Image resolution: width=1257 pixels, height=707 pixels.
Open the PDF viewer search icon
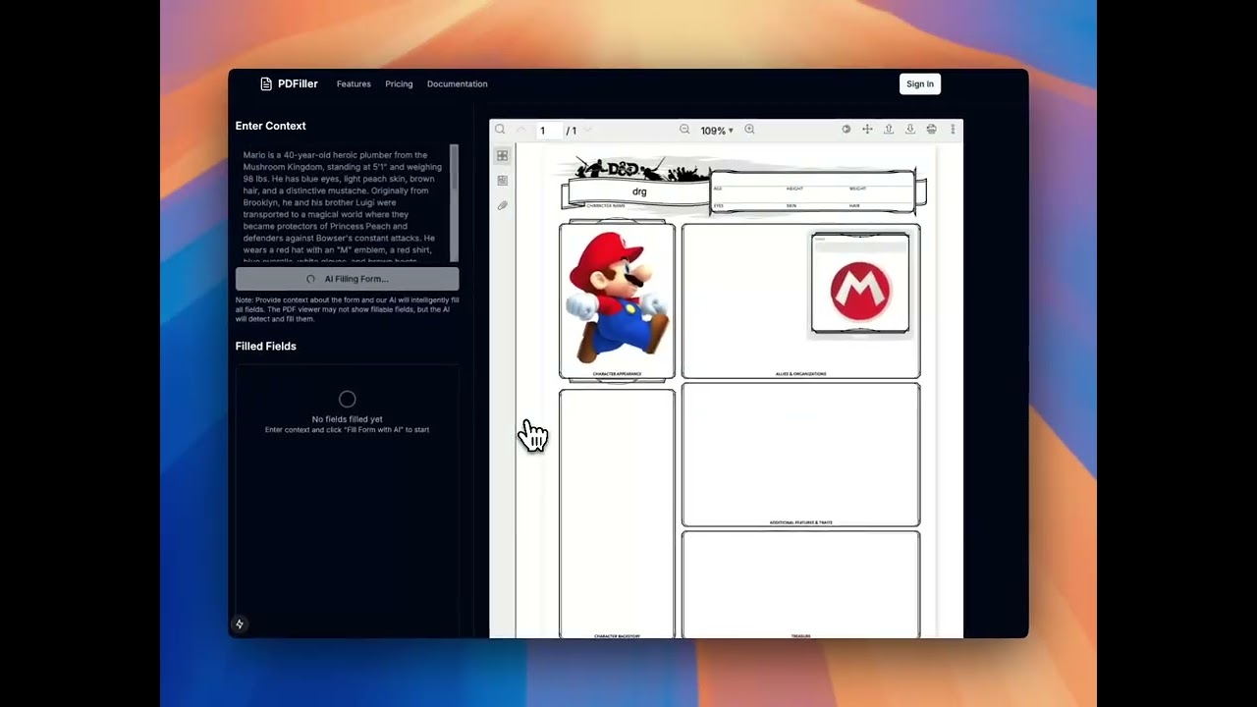pyautogui.click(x=500, y=130)
